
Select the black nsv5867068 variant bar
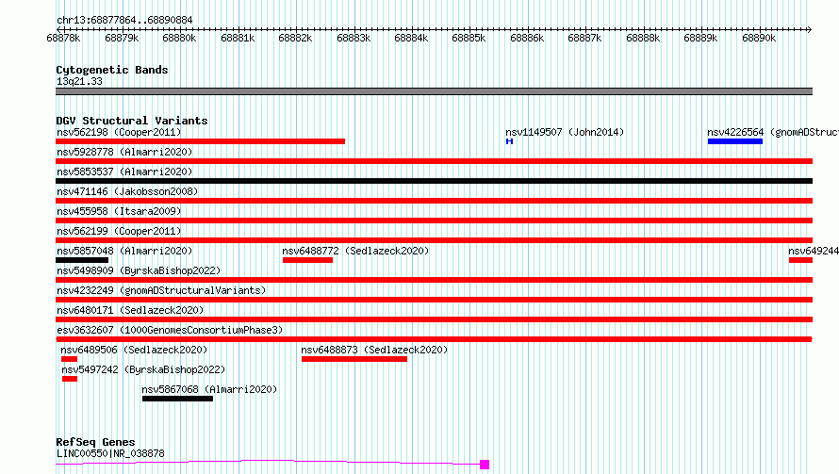click(x=177, y=399)
